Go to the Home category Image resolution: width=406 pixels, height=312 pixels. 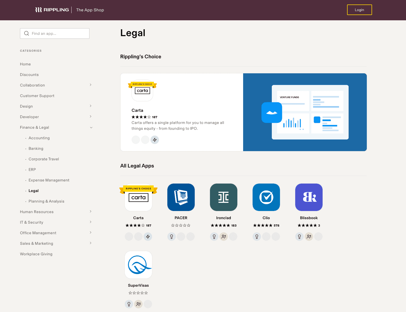click(25, 64)
